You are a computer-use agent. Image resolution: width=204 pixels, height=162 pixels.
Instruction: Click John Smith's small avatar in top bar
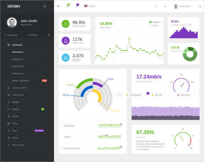pyautogui.click(x=176, y=6)
